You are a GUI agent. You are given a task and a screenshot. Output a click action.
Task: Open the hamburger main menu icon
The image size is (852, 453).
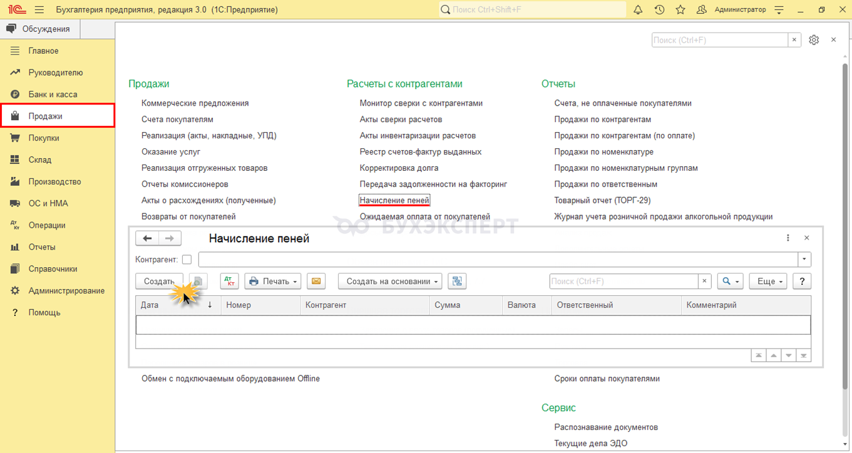[x=40, y=10]
